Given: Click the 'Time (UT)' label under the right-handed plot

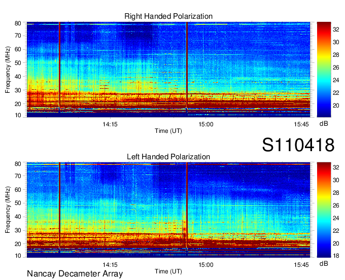Looking at the screenshot, I should [168, 131].
